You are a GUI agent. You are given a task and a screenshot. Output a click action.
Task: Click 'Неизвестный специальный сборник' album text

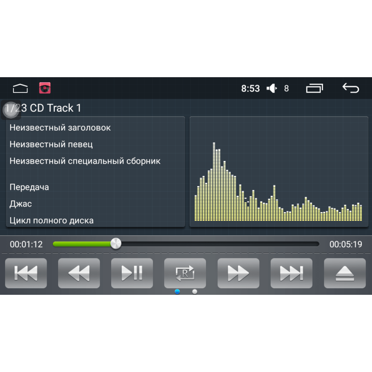point(85,161)
